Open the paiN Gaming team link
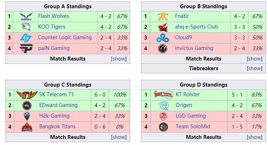 click(53, 48)
